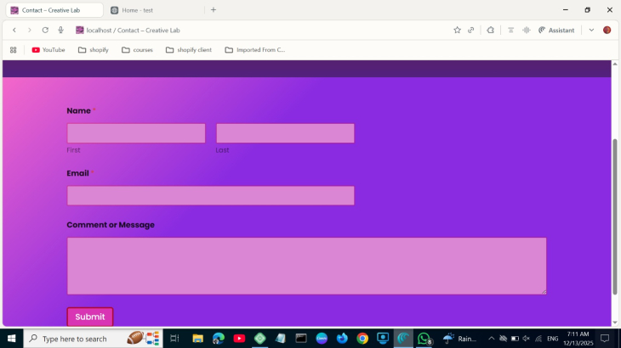Open a new browser tab
621x348 pixels.
214,10
